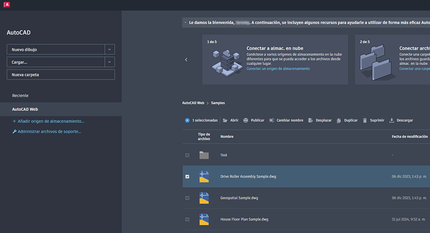Click the 31 jul 2024 modification date
Screen dimensions: 430x233
tap(409, 219)
